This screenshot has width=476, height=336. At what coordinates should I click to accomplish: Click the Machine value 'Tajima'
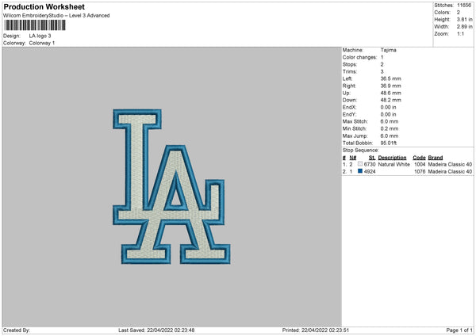coord(388,50)
